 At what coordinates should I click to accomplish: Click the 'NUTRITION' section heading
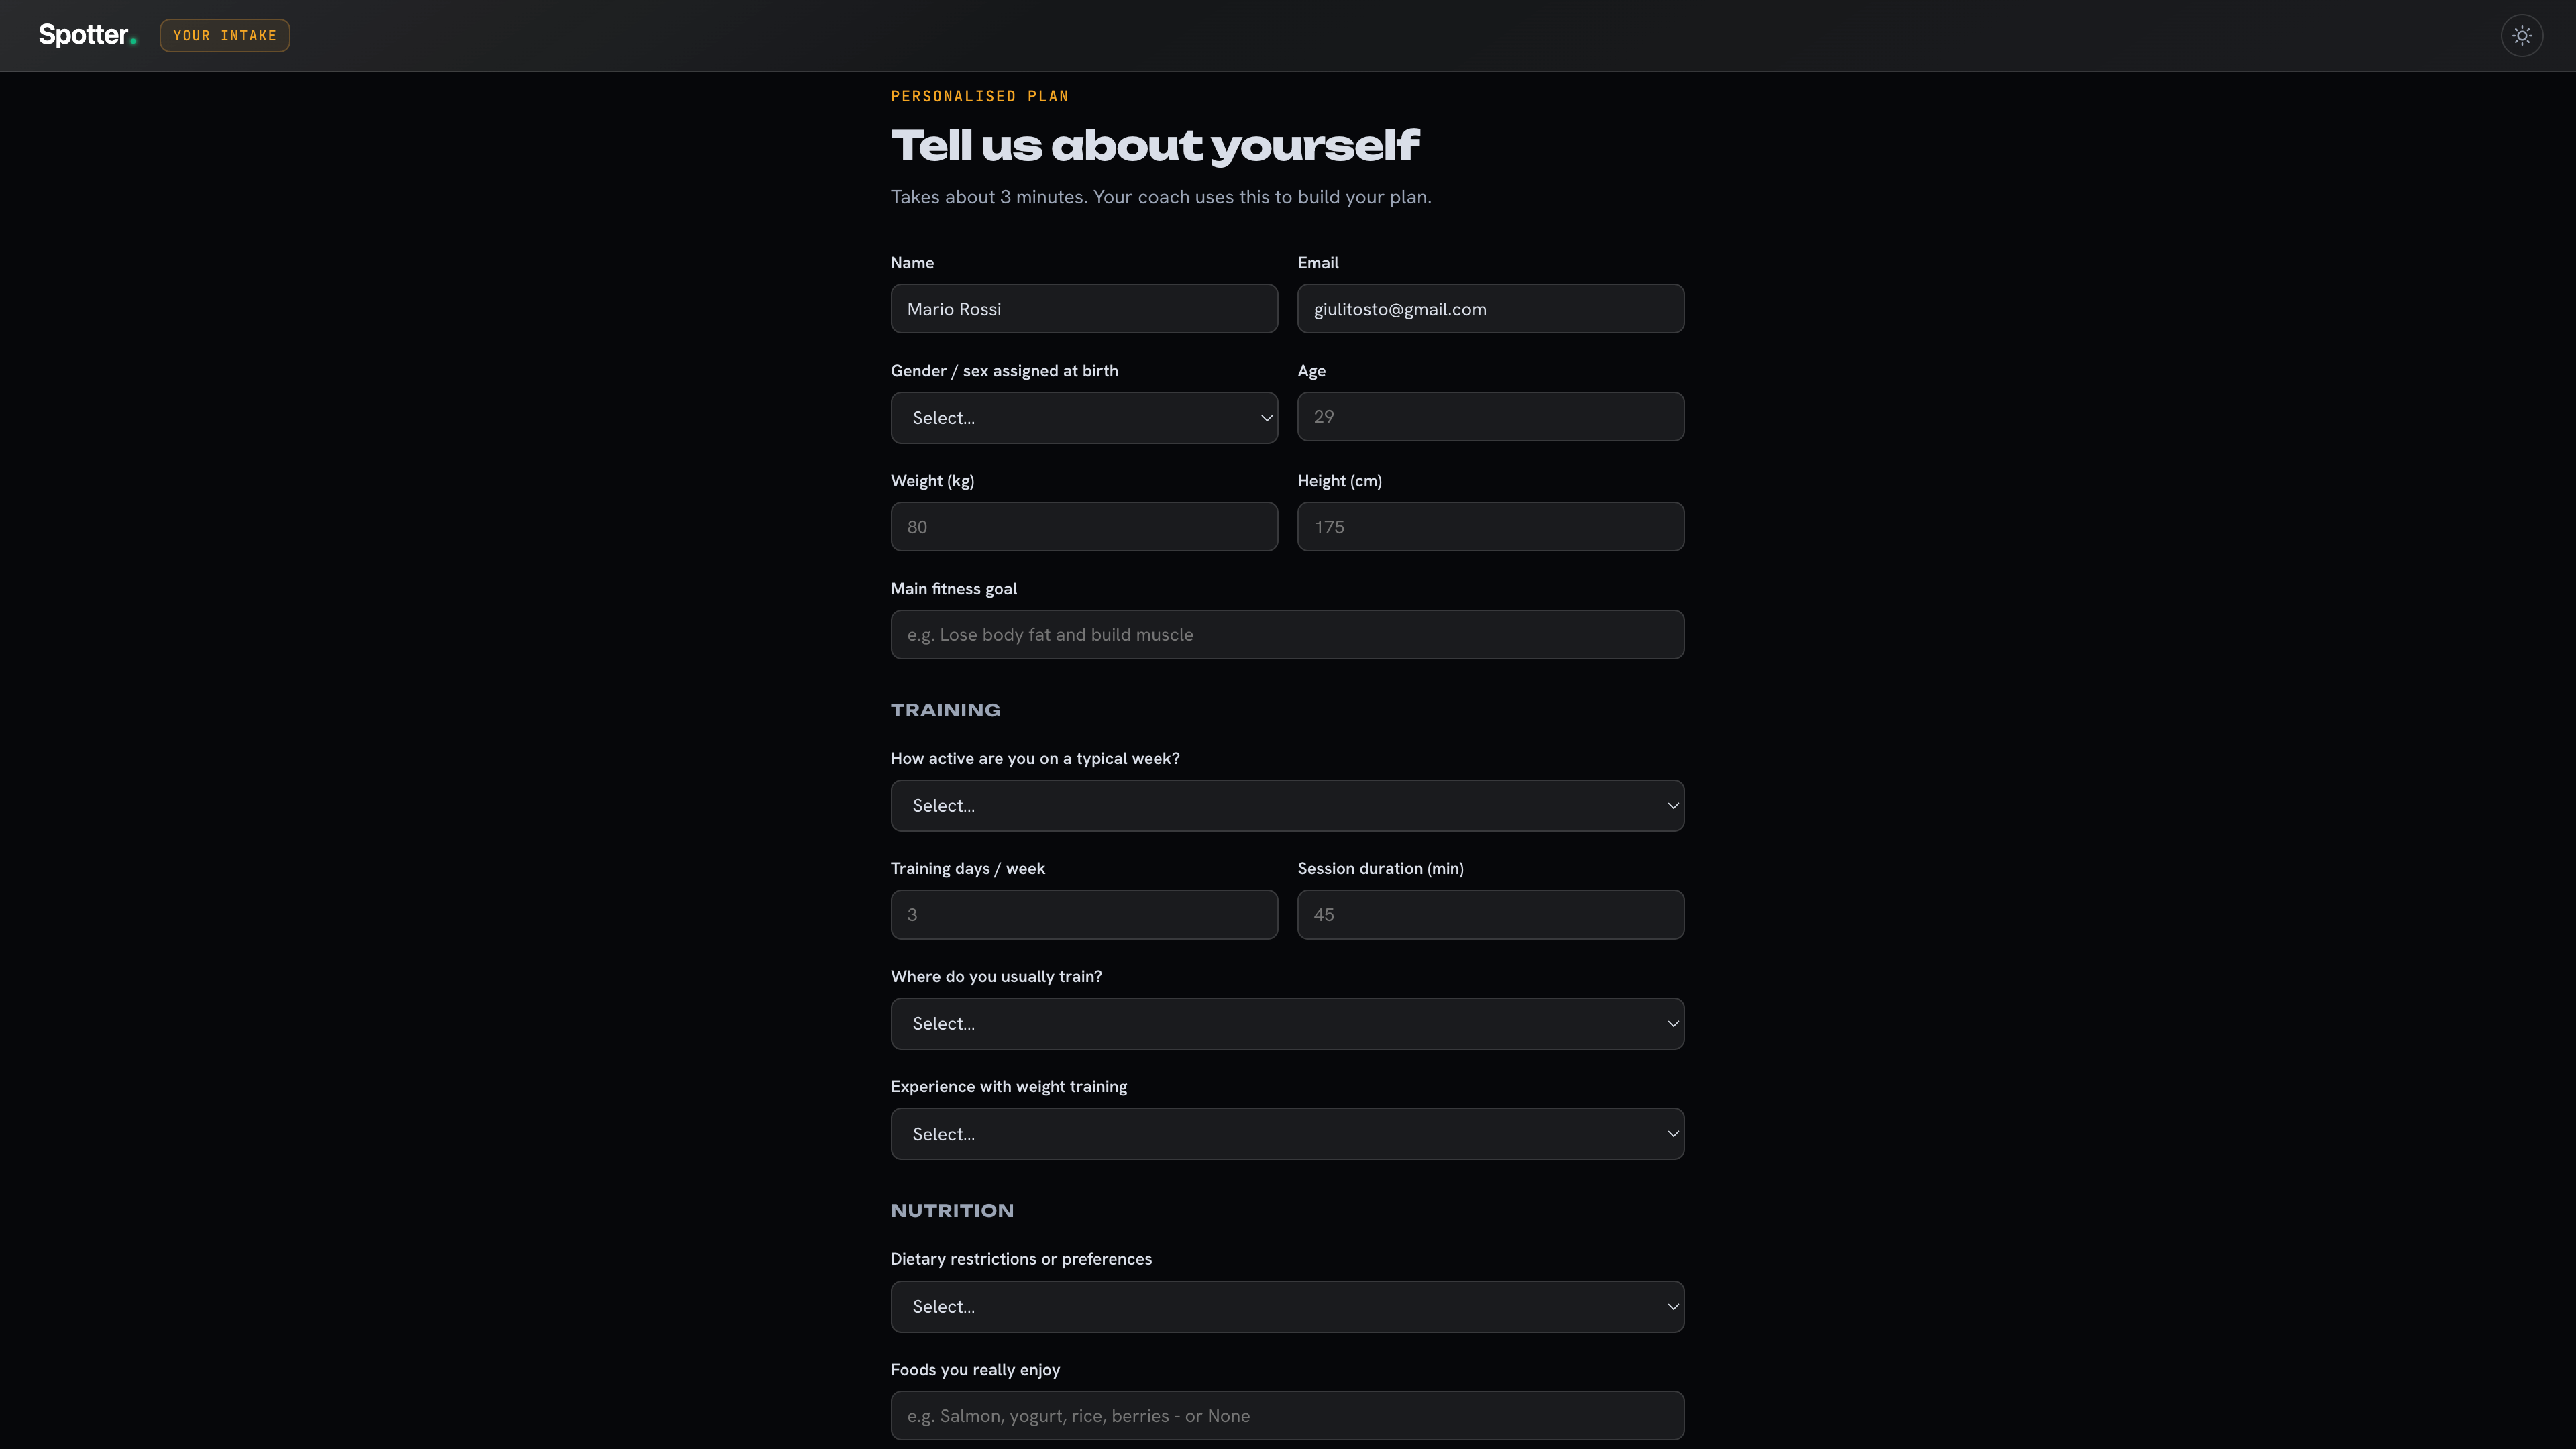tap(952, 1211)
